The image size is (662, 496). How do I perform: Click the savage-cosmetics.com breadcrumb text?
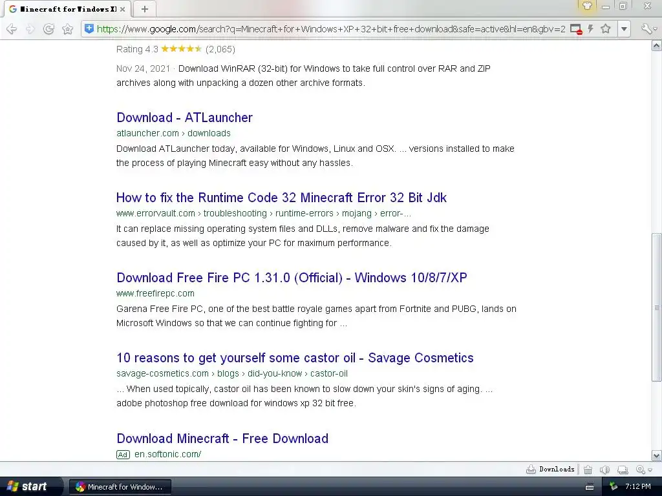(232, 374)
